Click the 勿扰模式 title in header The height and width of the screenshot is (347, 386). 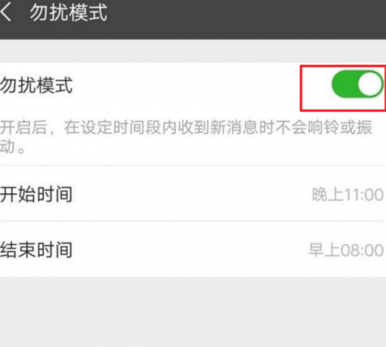click(x=69, y=12)
